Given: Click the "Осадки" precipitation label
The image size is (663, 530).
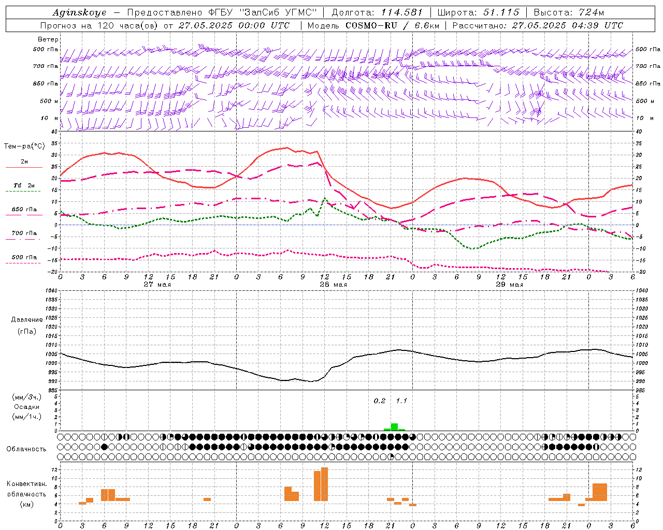Looking at the screenshot, I should [x=27, y=407].
